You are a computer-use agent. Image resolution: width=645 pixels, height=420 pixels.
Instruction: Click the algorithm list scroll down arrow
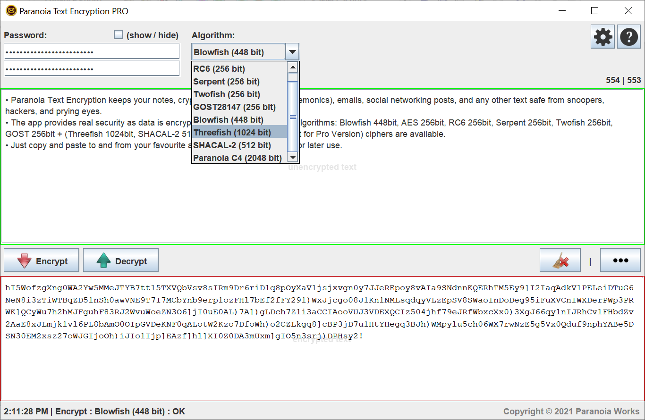[293, 158]
